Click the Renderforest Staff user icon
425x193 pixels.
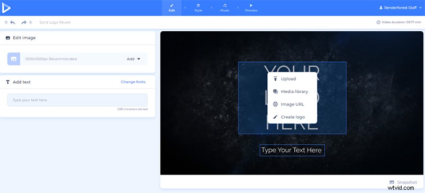[x=381, y=8]
